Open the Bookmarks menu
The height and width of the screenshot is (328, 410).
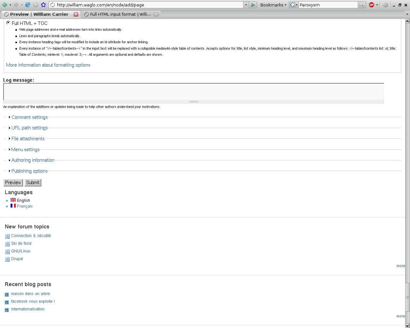[272, 4]
